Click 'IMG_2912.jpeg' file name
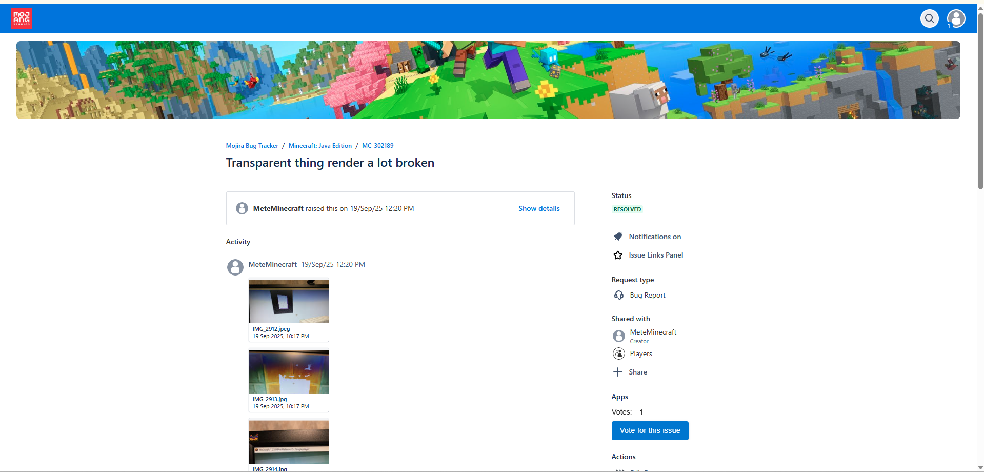Viewport: 984px width, 472px height. coord(271,329)
